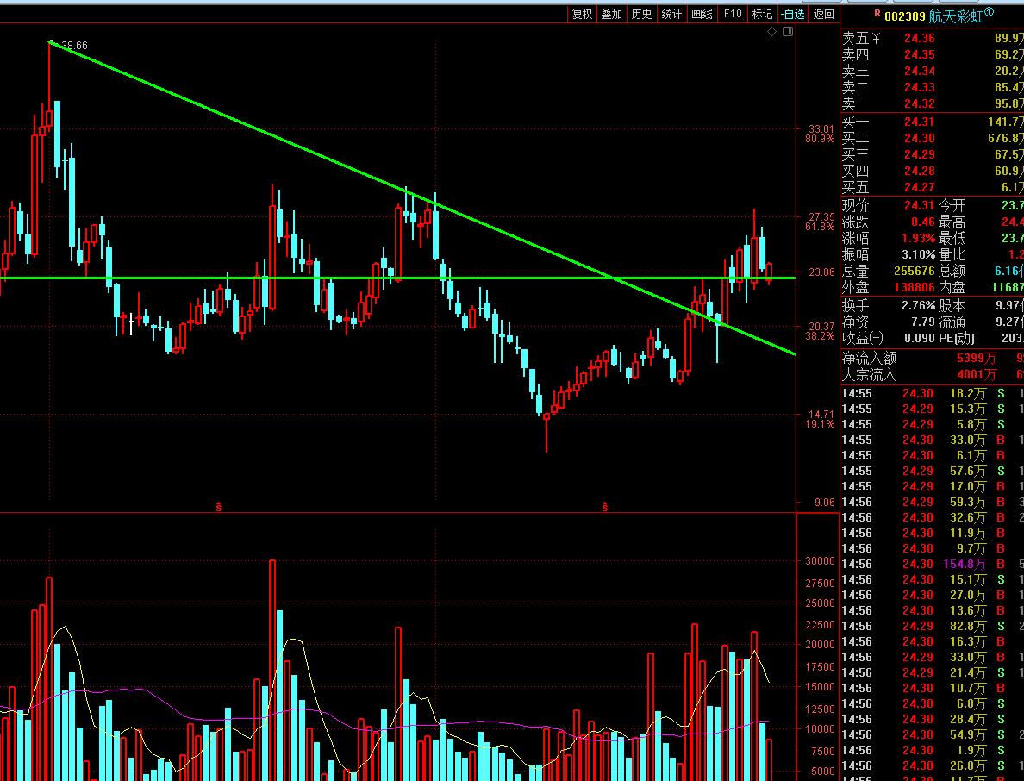Click the 20000 volume axis label

(820, 645)
